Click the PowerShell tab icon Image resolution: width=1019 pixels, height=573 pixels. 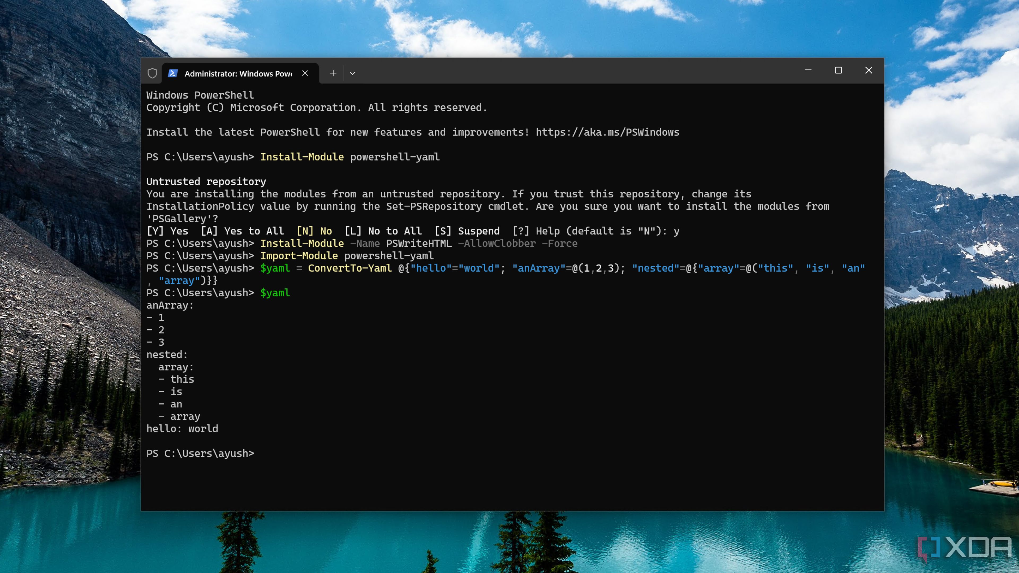click(173, 73)
